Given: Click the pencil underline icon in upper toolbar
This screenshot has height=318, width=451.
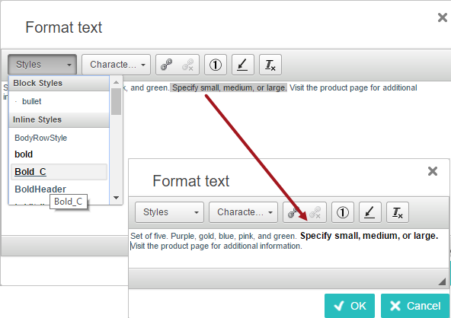Looking at the screenshot, I should tap(243, 65).
